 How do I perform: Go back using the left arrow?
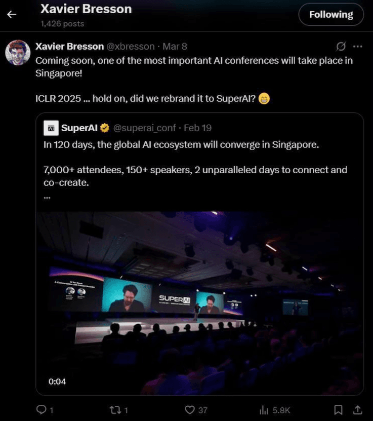click(x=12, y=14)
